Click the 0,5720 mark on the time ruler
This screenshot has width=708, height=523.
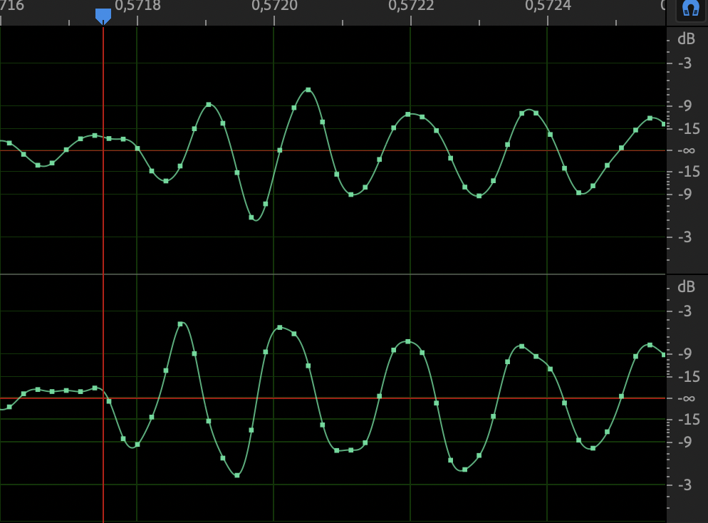tap(275, 6)
